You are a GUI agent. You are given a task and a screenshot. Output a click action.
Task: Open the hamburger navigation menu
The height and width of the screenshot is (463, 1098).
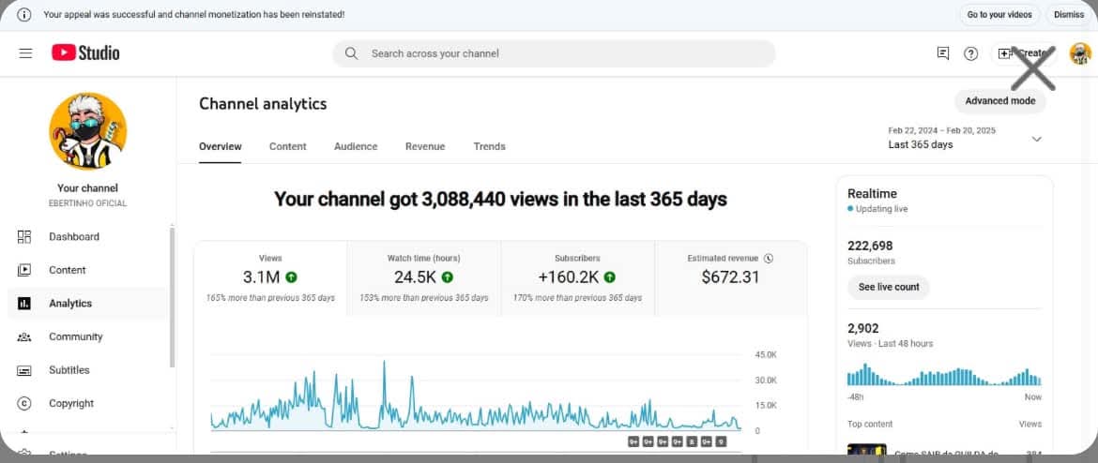tap(25, 53)
